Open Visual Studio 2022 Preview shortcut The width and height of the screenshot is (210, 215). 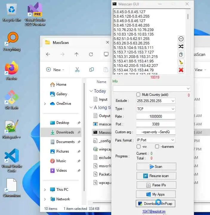35,14
